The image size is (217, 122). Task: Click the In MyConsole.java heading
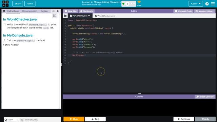(18, 35)
